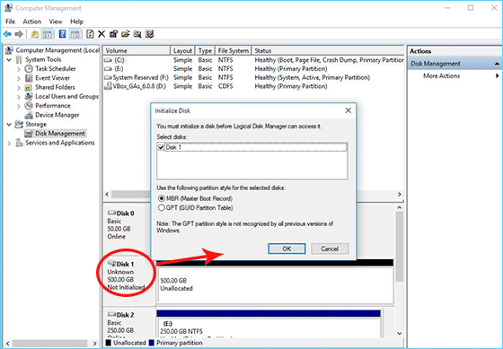
Task: Click the Performance icon in tree
Action: click(29, 106)
